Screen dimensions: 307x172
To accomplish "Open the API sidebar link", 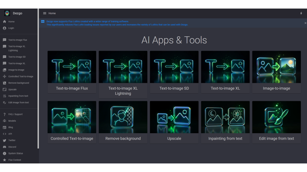I will click(x=10, y=134).
